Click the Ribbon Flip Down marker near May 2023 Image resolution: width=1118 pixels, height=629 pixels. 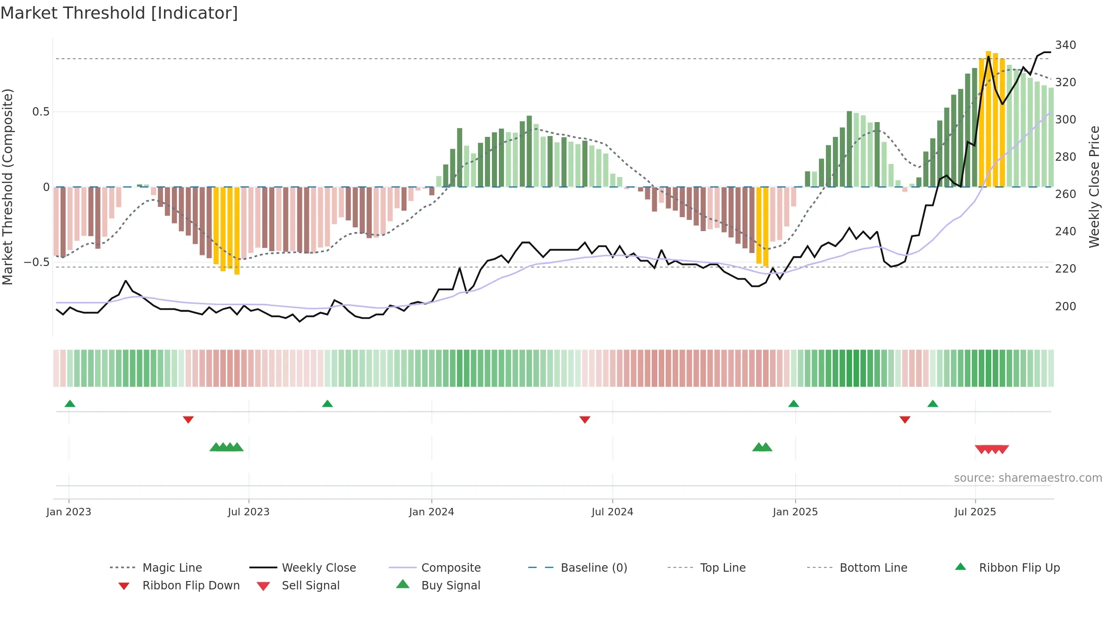[x=188, y=420]
